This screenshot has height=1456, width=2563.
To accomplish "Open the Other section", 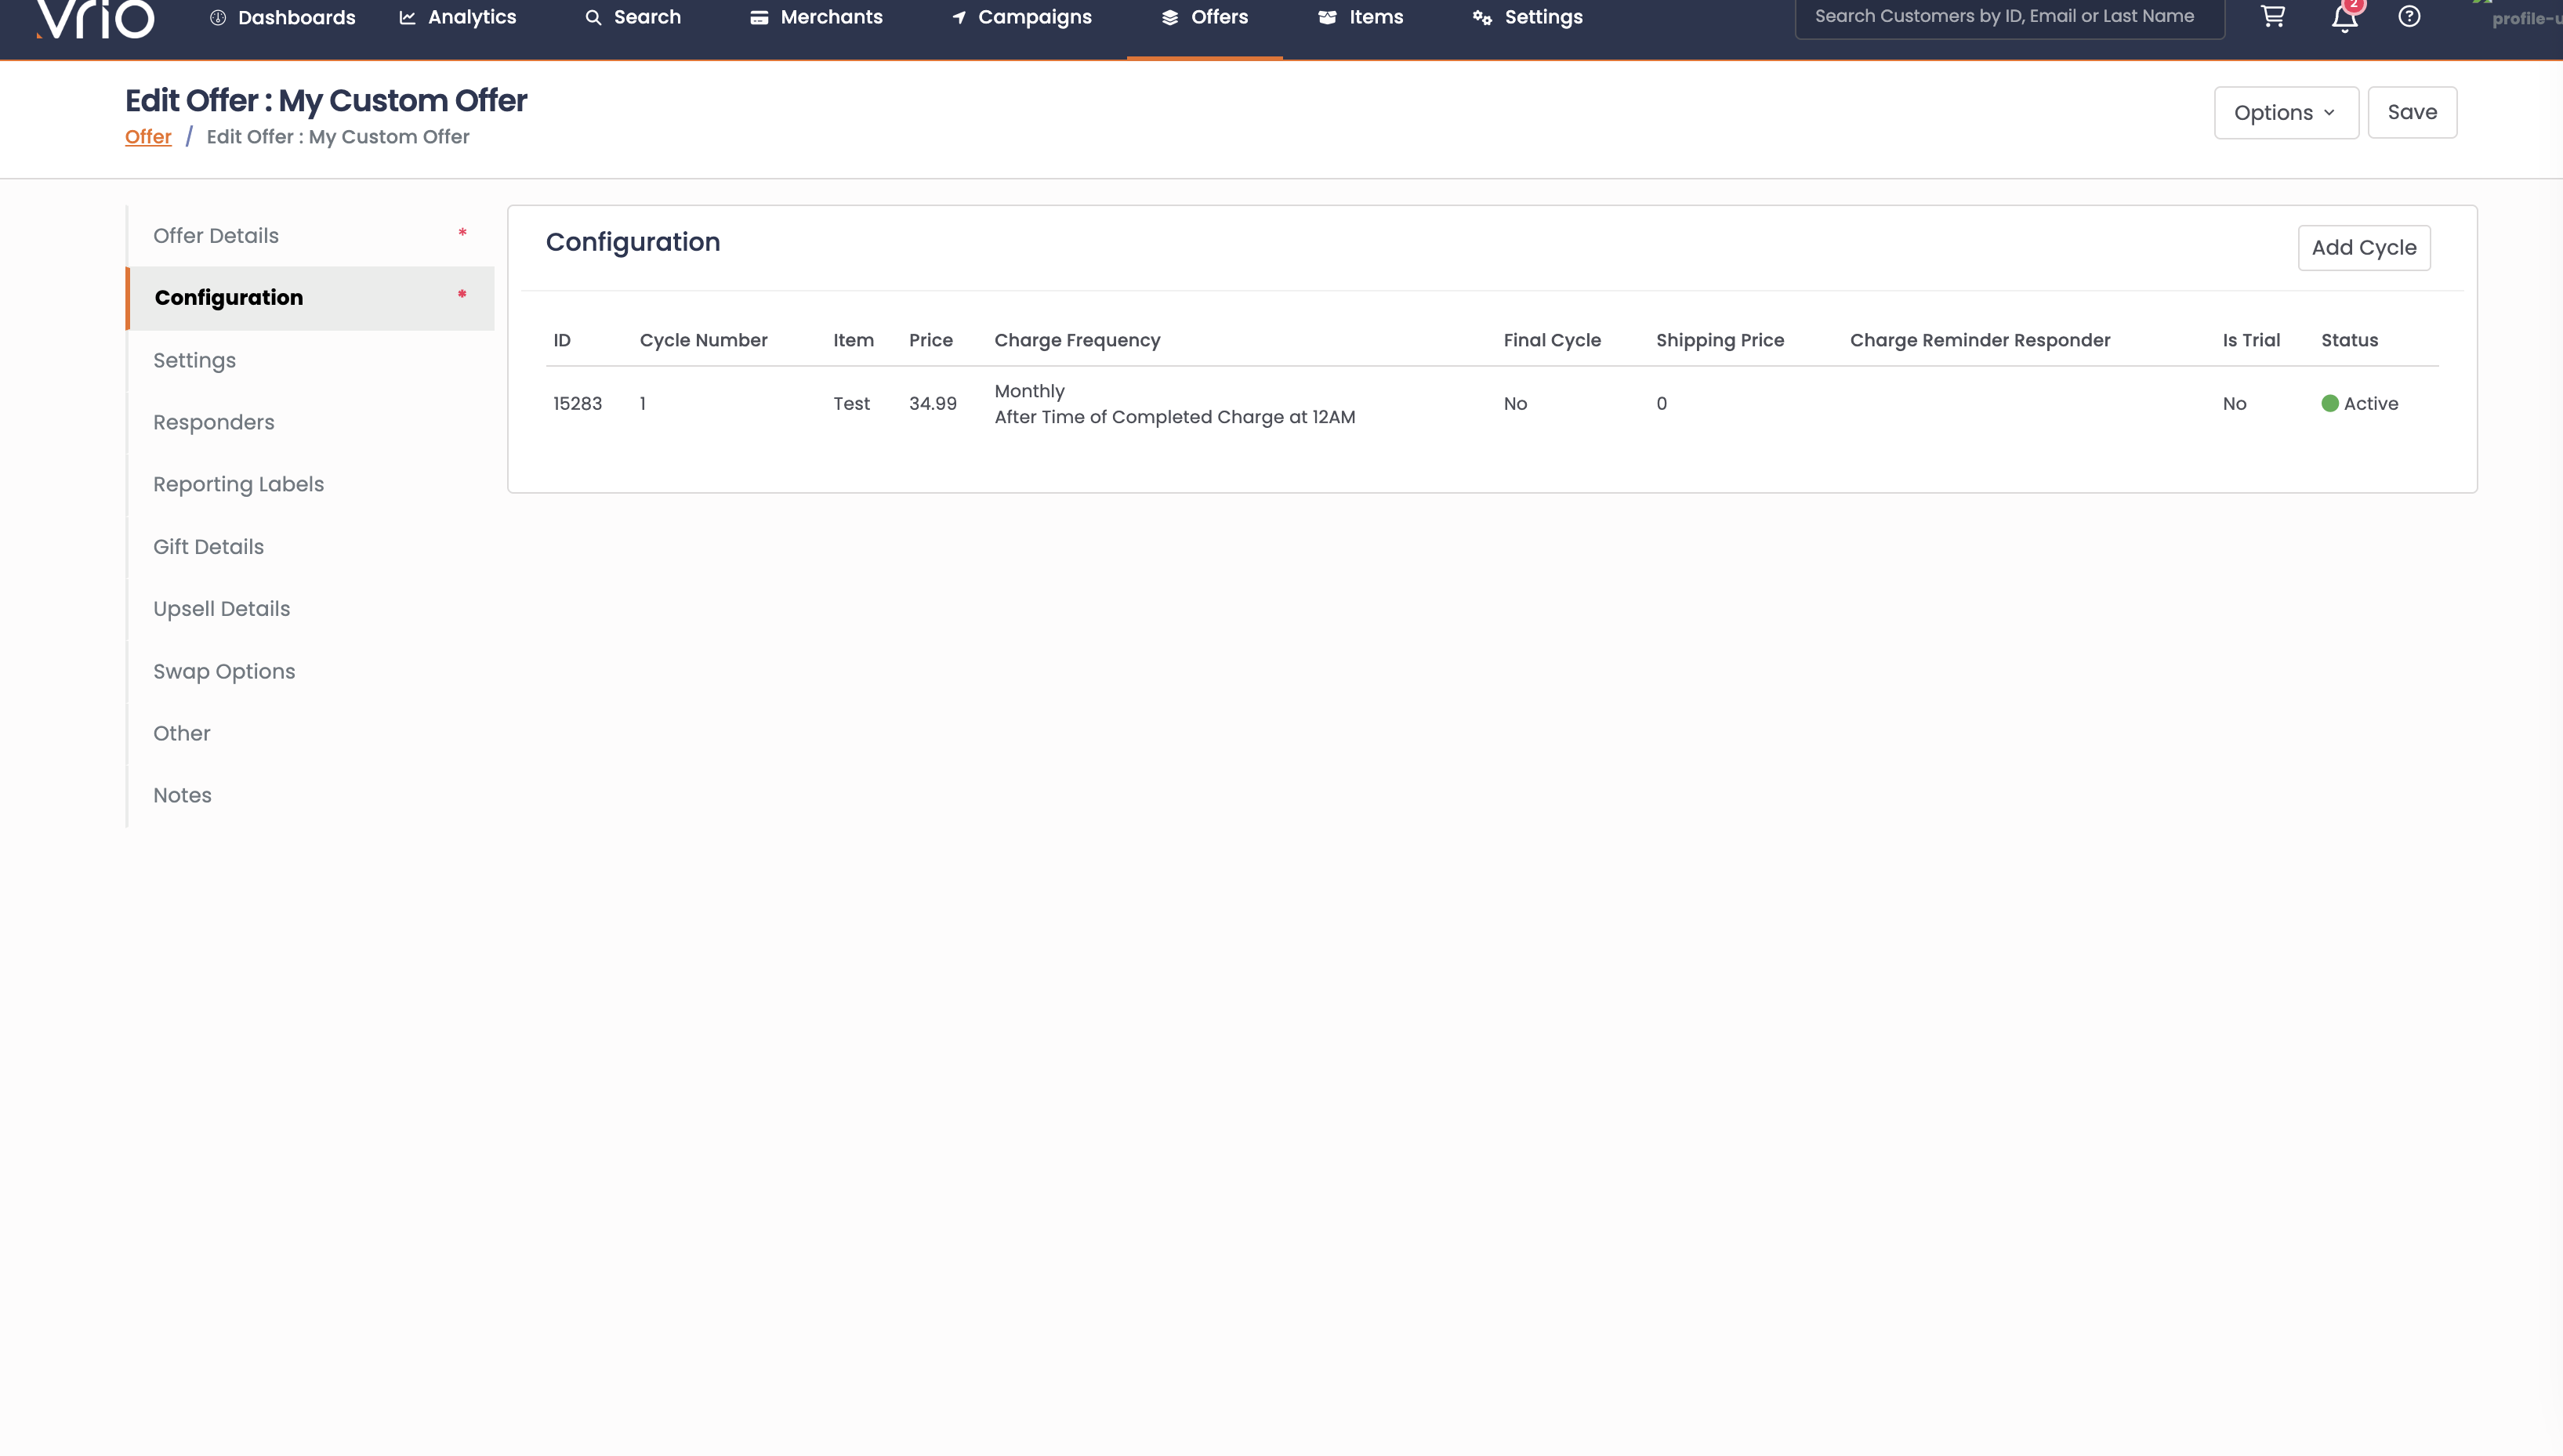I will (x=310, y=733).
